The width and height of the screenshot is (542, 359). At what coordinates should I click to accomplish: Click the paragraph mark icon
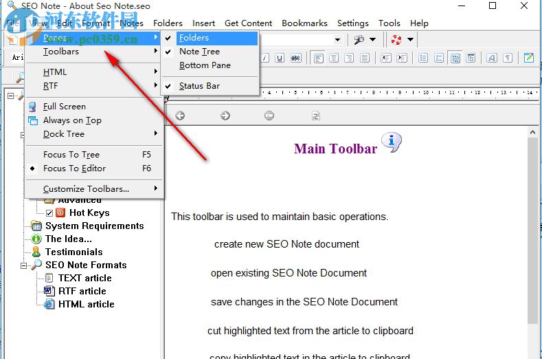pyautogui.click(x=508, y=58)
